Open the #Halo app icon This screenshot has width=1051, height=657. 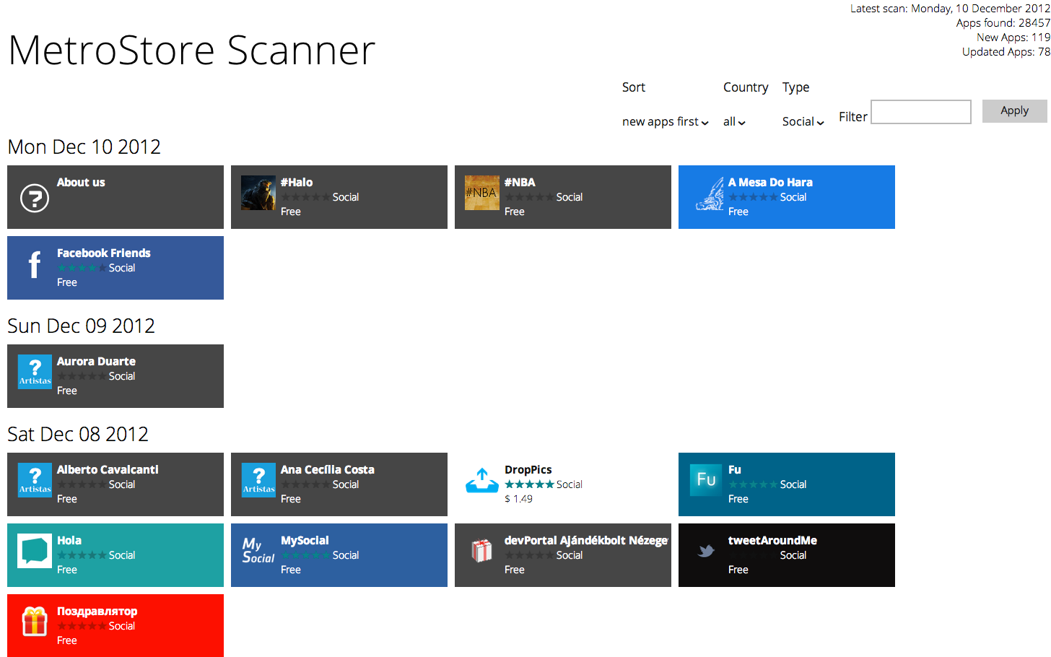pos(258,193)
